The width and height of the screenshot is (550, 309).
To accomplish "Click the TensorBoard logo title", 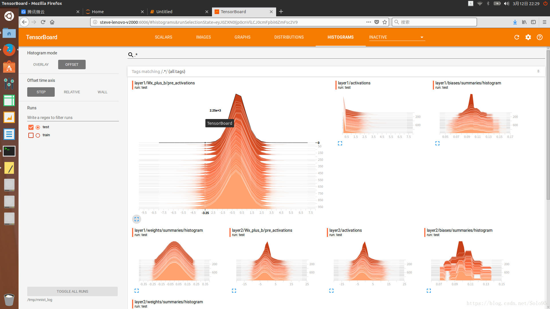I will click(x=42, y=37).
